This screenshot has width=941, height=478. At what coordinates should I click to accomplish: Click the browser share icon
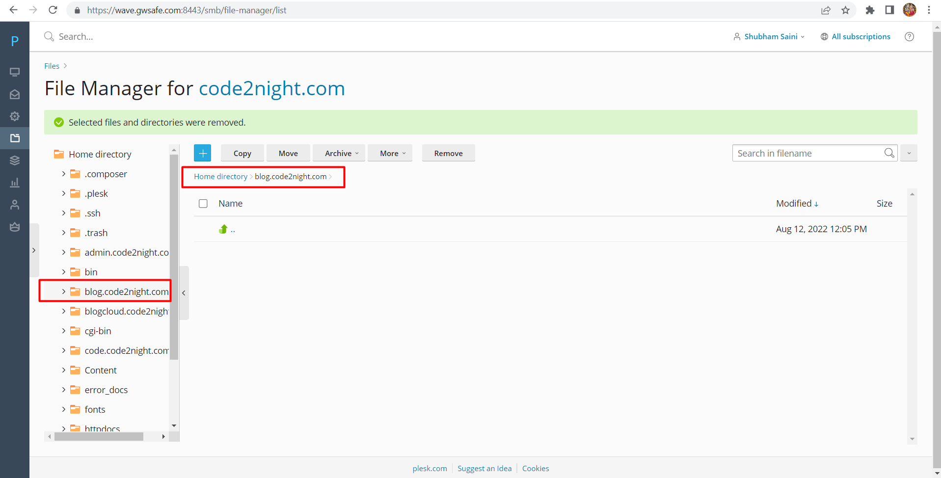[x=826, y=10]
